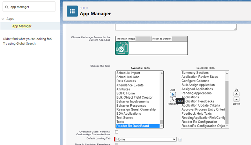Click the Insert an Image button
This screenshot has width=251, height=145.
(126, 39)
